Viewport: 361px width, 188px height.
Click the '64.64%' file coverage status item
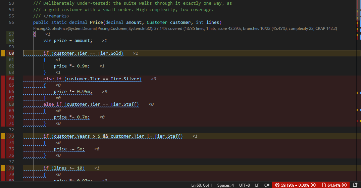[334, 185]
